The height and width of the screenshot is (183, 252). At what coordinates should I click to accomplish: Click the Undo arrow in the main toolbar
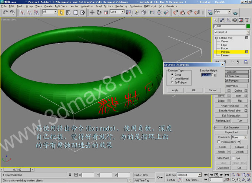5,12
